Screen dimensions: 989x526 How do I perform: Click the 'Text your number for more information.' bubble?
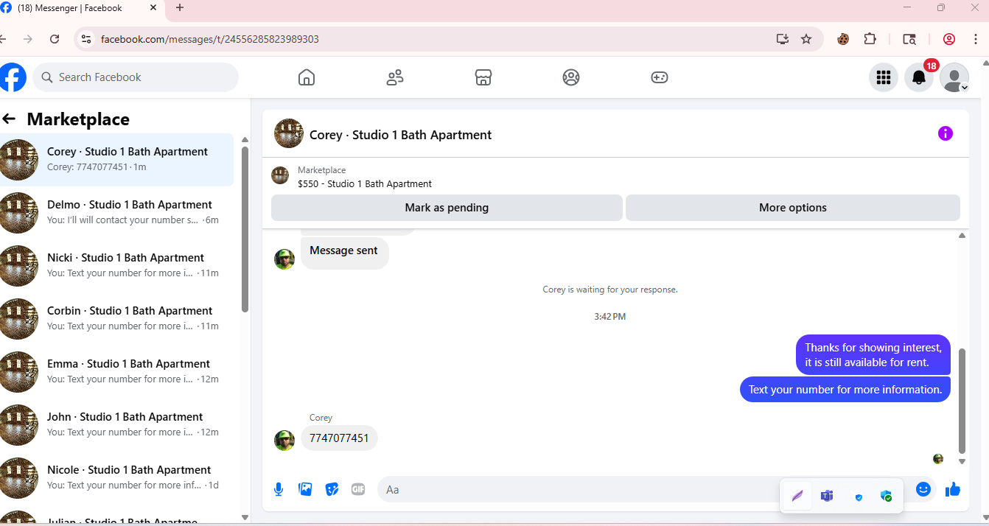[845, 390]
